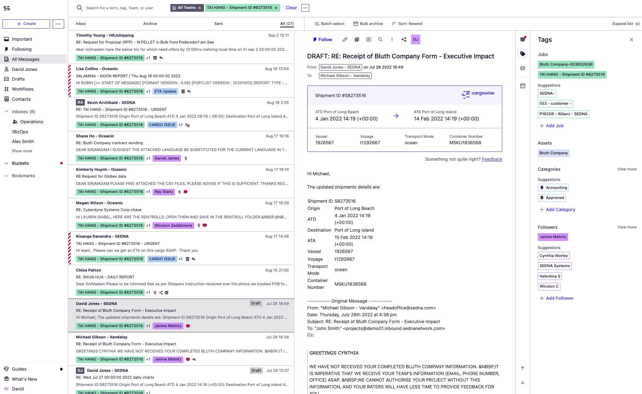This screenshot has width=642, height=394.
Task: Open the Chloe Patton SHUN HUA daily report message
Action: click(x=181, y=282)
